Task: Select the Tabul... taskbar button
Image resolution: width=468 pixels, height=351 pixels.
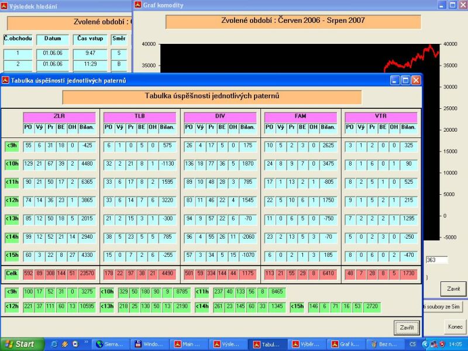Action: (x=267, y=344)
